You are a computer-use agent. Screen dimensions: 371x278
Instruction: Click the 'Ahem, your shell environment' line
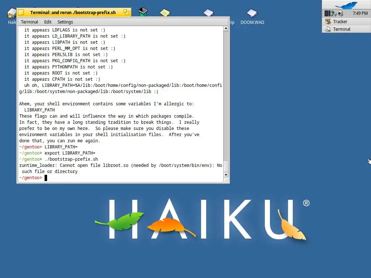point(107,104)
